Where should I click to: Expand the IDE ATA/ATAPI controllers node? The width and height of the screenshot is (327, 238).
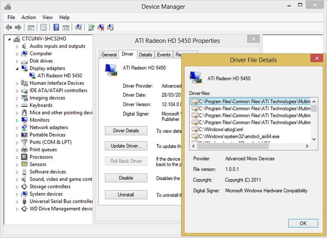point(17,91)
